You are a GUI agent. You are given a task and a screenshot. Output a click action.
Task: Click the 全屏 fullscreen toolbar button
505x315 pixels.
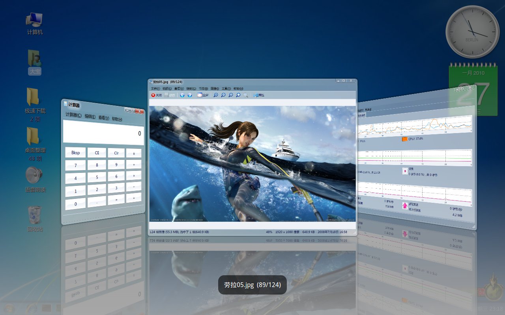click(x=202, y=95)
